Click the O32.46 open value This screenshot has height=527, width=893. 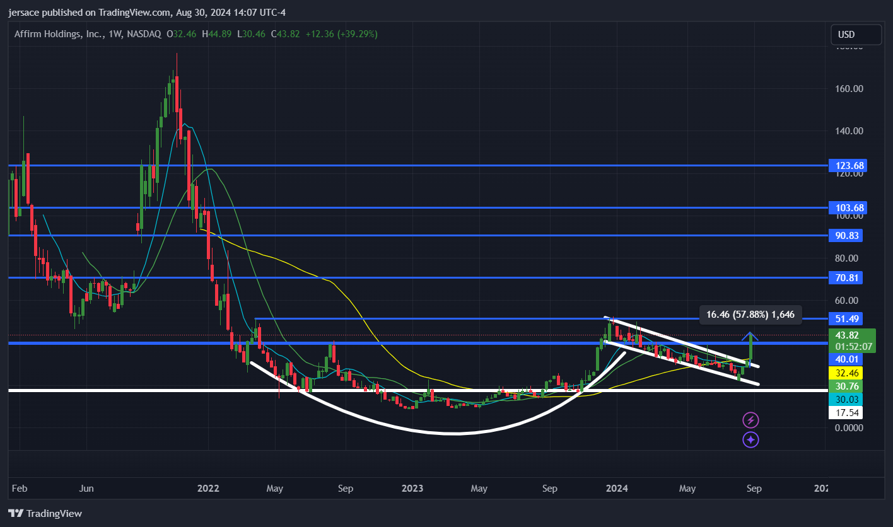tap(182, 34)
